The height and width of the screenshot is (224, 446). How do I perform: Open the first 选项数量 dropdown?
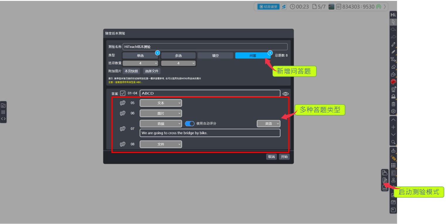coord(140,63)
